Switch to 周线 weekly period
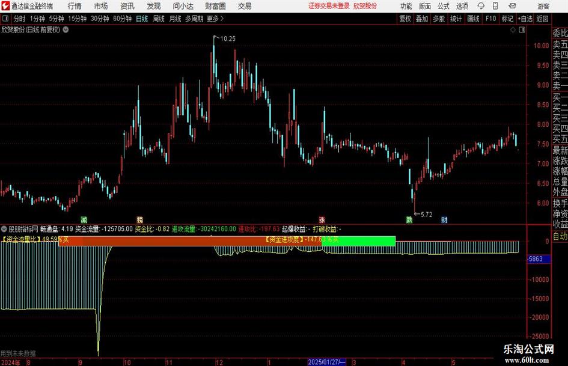This screenshot has width=568, height=366. pyautogui.click(x=158, y=19)
